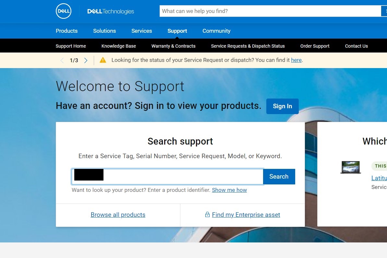Screen dimensions: 387x258
Task: Click the 'here' link in banner
Action: pyautogui.click(x=296, y=60)
